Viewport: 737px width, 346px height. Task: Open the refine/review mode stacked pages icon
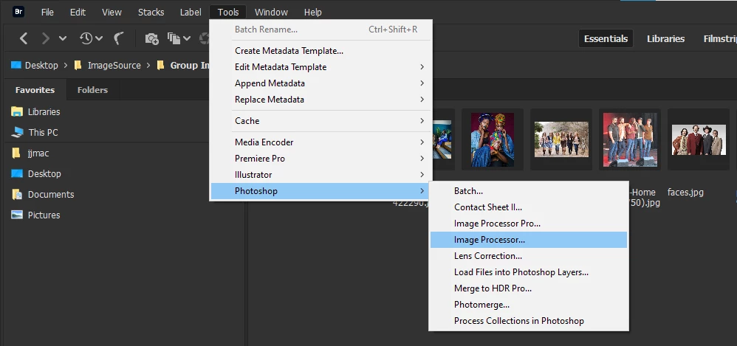[x=174, y=38]
